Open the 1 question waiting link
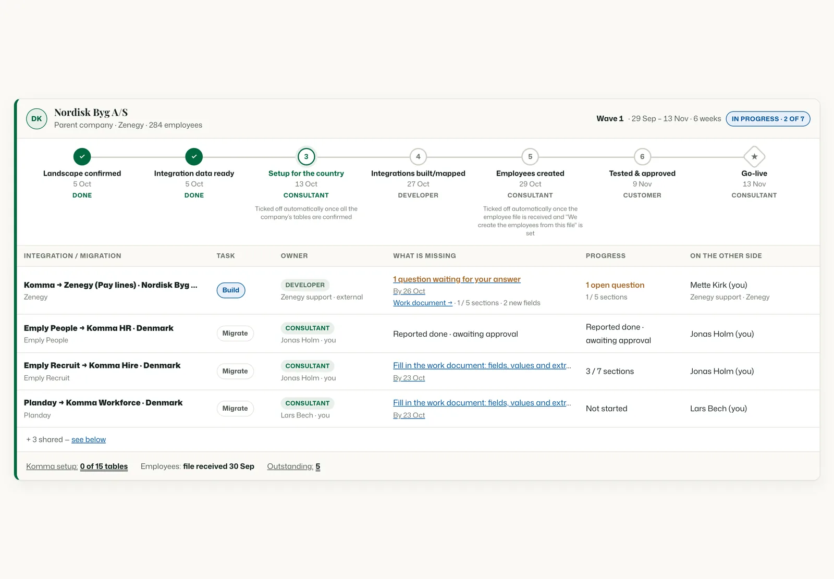 (457, 279)
